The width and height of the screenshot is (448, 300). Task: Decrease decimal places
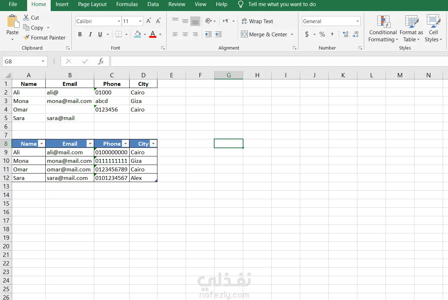[356, 34]
